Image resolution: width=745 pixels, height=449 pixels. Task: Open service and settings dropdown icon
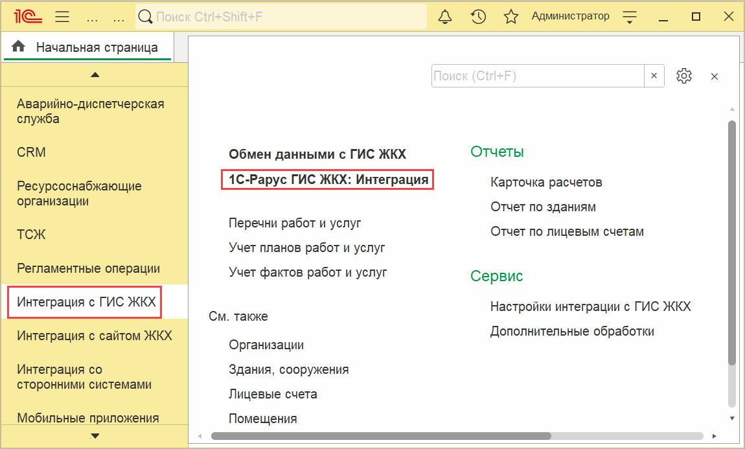(630, 17)
